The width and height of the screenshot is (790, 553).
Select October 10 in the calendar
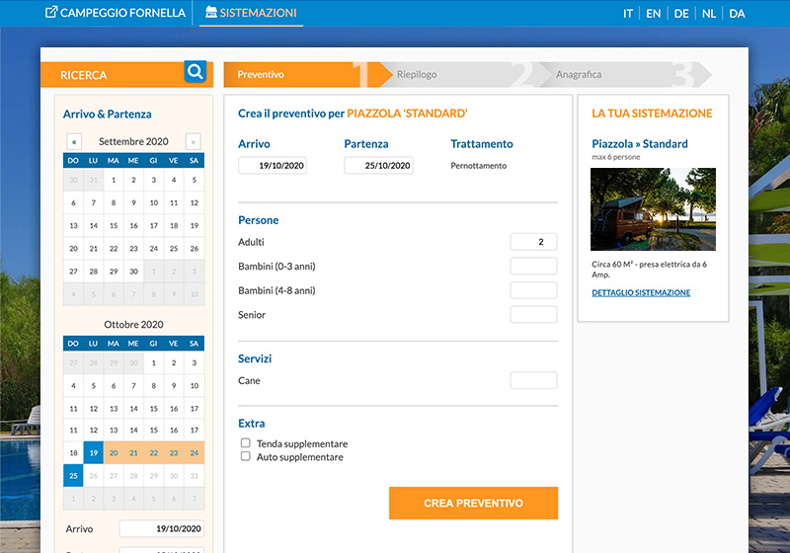tap(194, 386)
